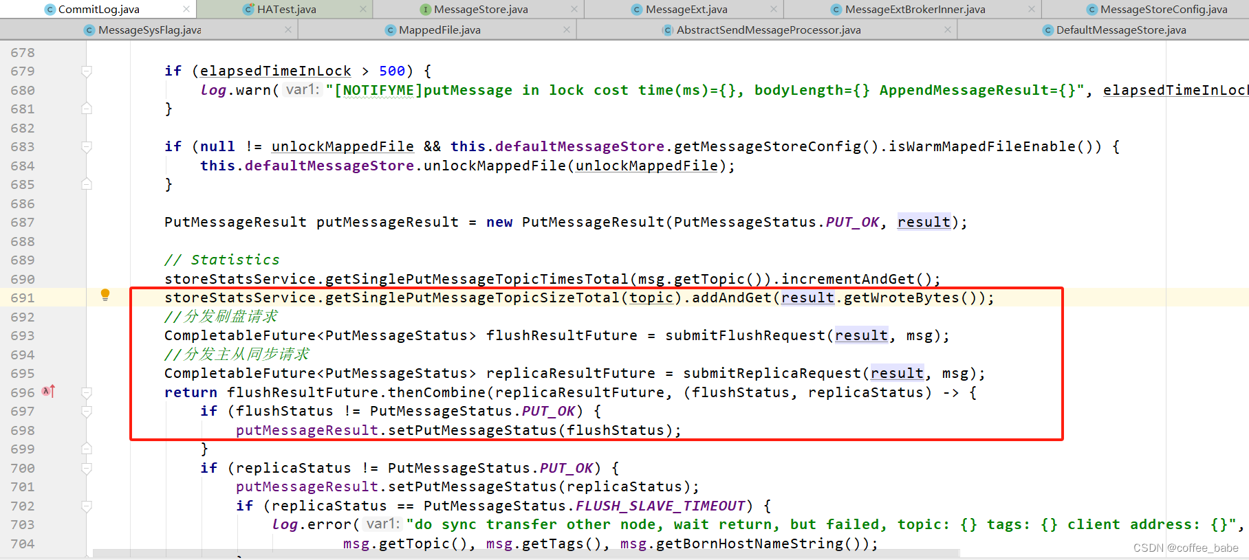
Task: Open the AbstractSendMessageProcessor.java tab
Action: pyautogui.click(x=768, y=30)
